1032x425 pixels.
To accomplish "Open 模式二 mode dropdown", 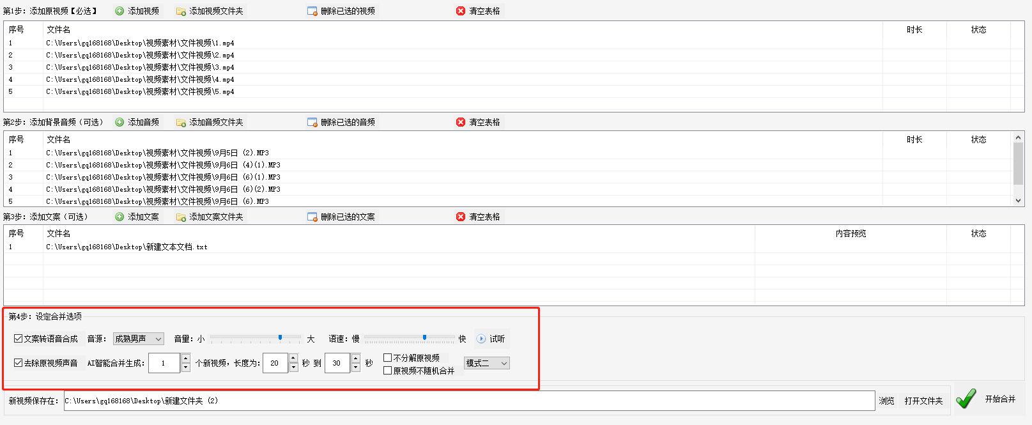I will pyautogui.click(x=486, y=363).
